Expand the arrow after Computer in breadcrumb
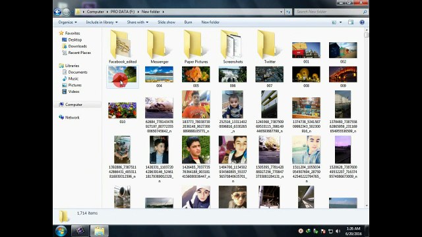 click(x=107, y=12)
